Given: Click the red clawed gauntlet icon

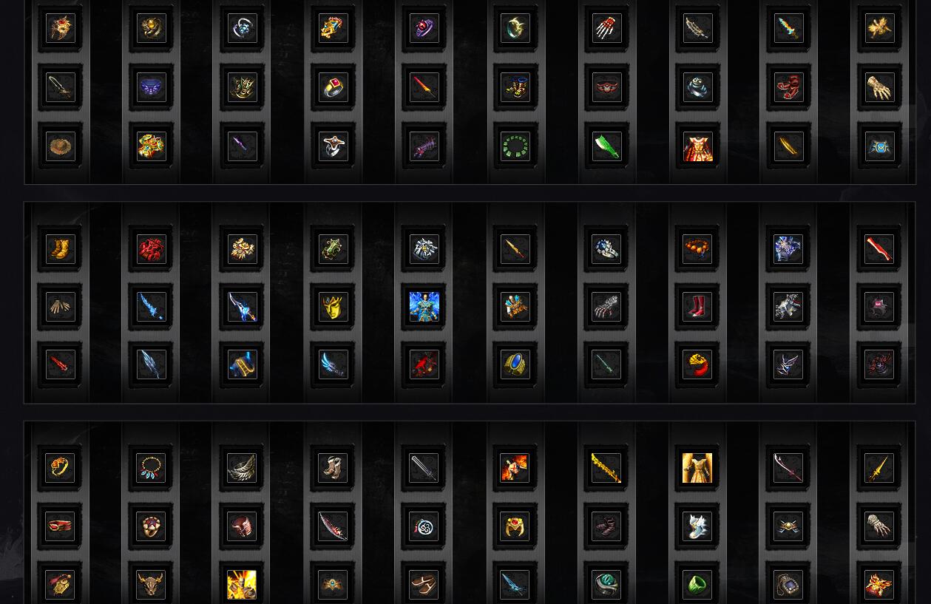Looking at the screenshot, I should 606,28.
